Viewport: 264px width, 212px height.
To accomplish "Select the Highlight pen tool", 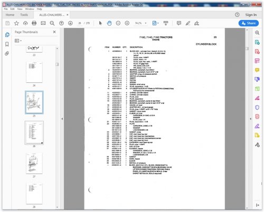I will [x=188, y=23].
